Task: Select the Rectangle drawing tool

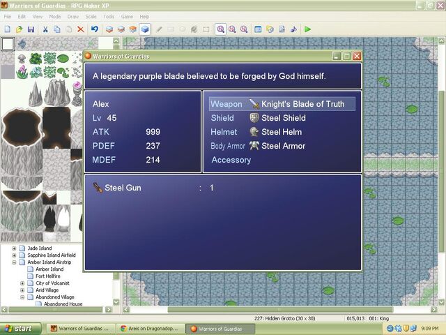Action: tap(171, 29)
